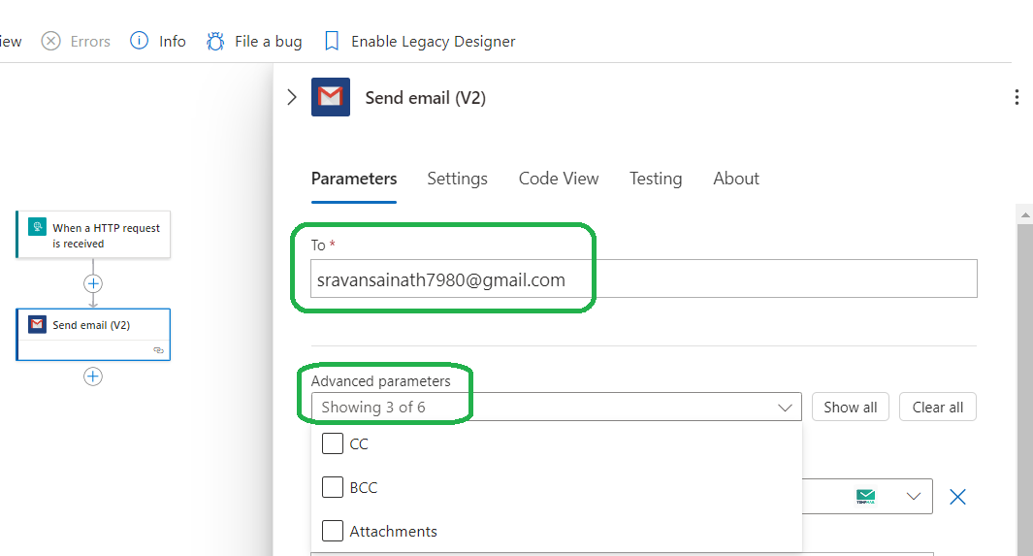Add a step below Send email (V2)
Image resolution: width=1033 pixels, height=556 pixels.
pos(93,376)
